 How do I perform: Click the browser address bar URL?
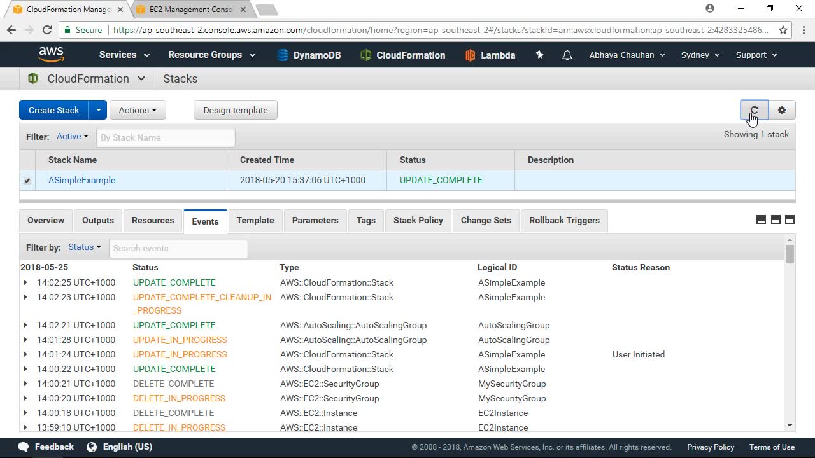point(441,30)
